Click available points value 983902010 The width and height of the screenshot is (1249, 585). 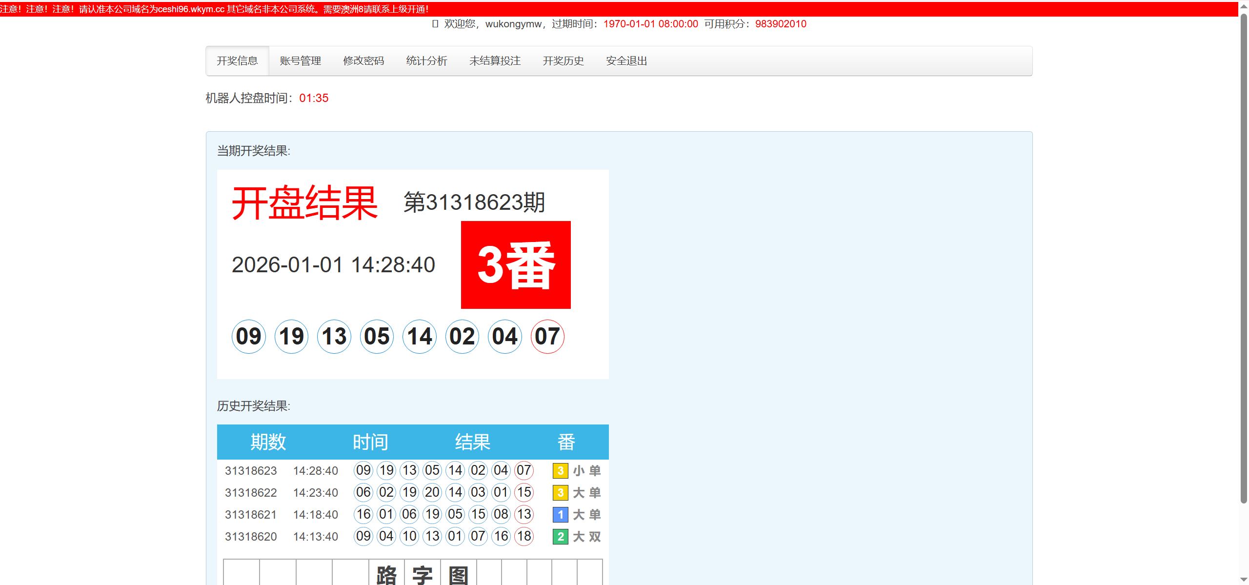click(x=781, y=24)
